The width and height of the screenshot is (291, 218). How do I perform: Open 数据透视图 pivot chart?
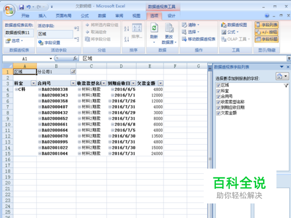tap(234, 25)
